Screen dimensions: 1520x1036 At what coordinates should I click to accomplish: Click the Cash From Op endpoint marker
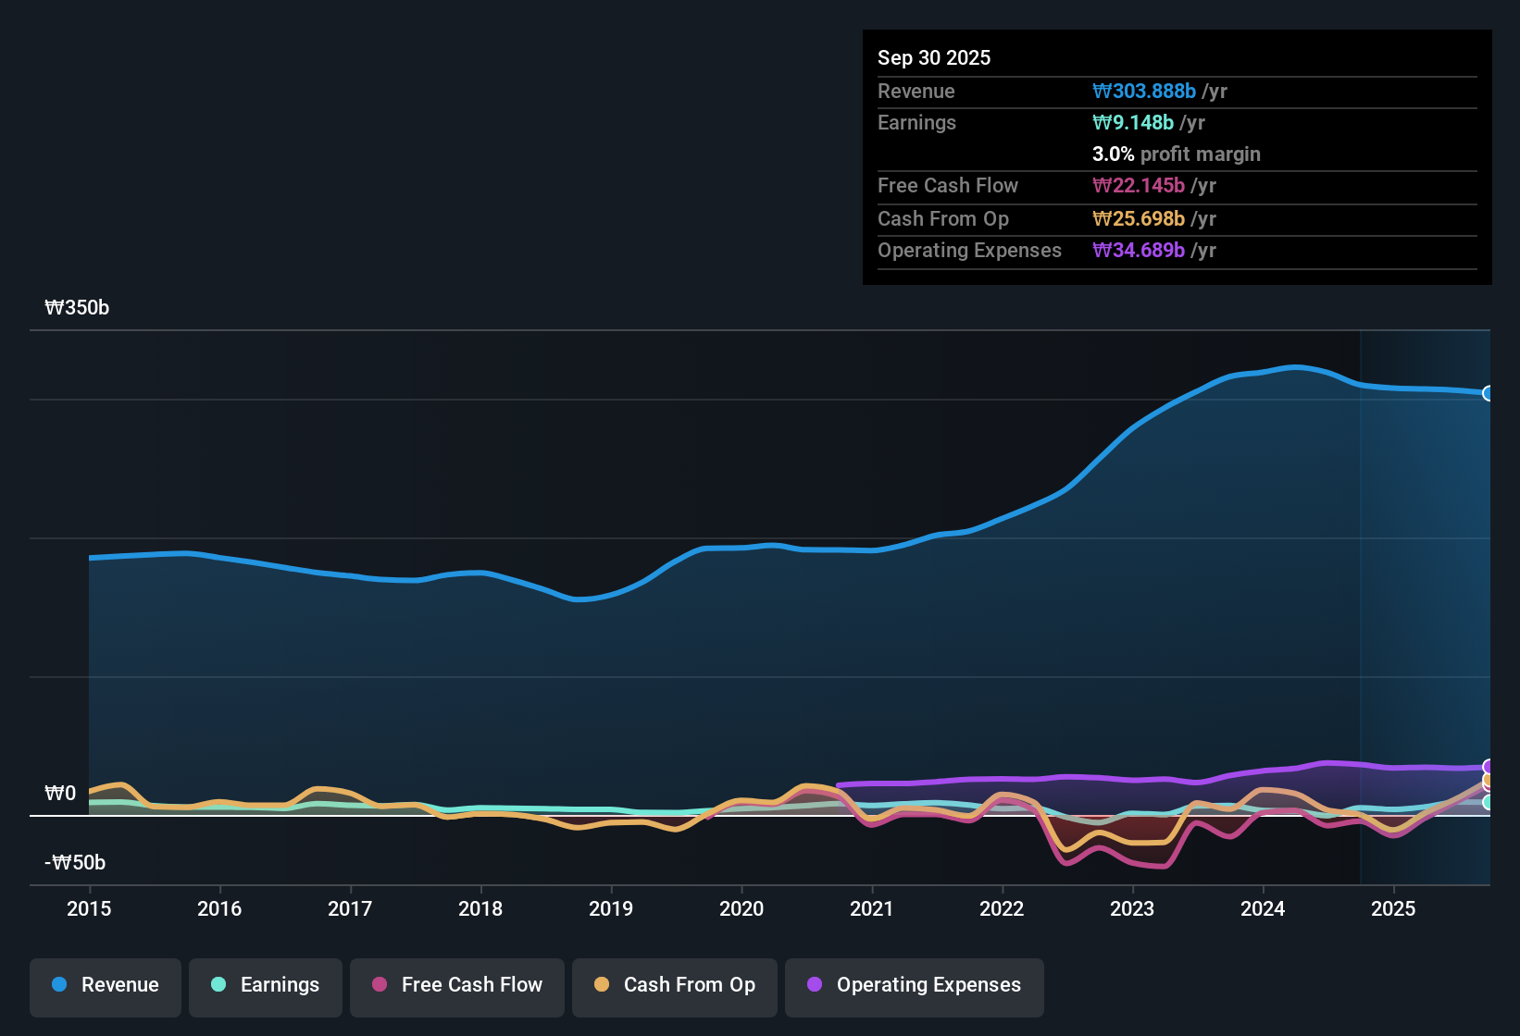coord(1487,780)
